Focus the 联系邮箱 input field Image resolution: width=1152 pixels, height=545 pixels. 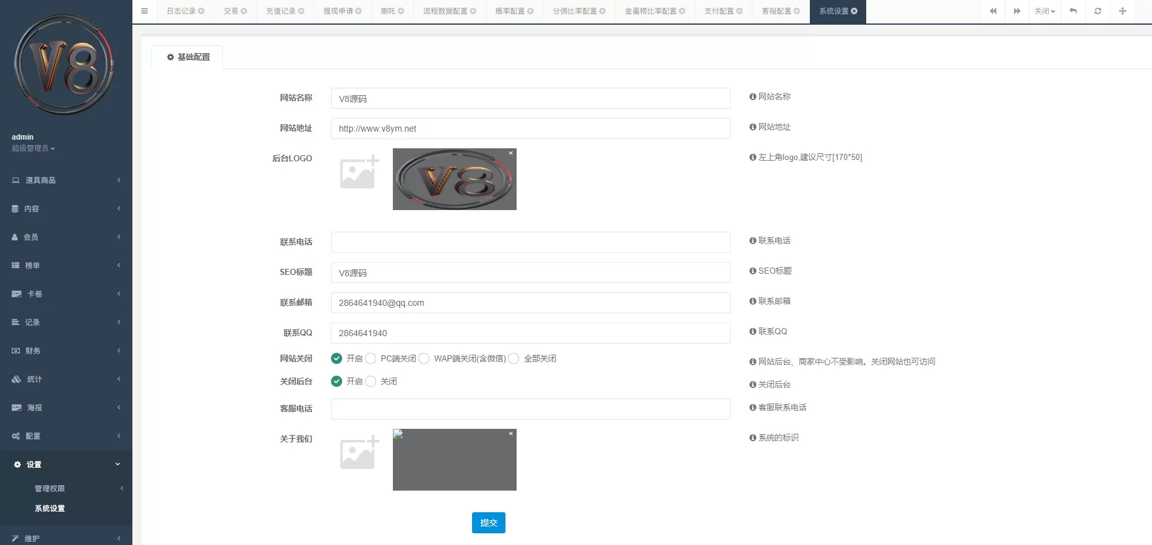tap(531, 303)
